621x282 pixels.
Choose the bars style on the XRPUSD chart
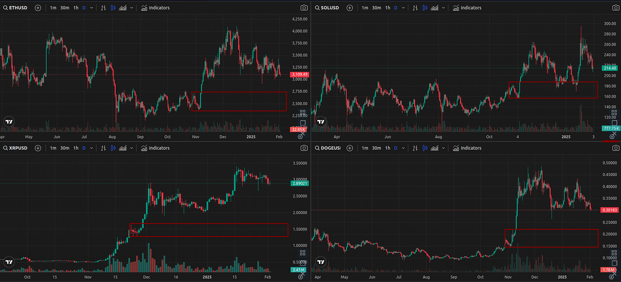tap(103, 148)
